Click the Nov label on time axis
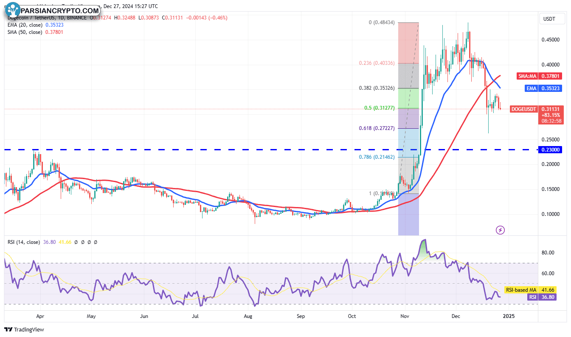 pos(405,316)
